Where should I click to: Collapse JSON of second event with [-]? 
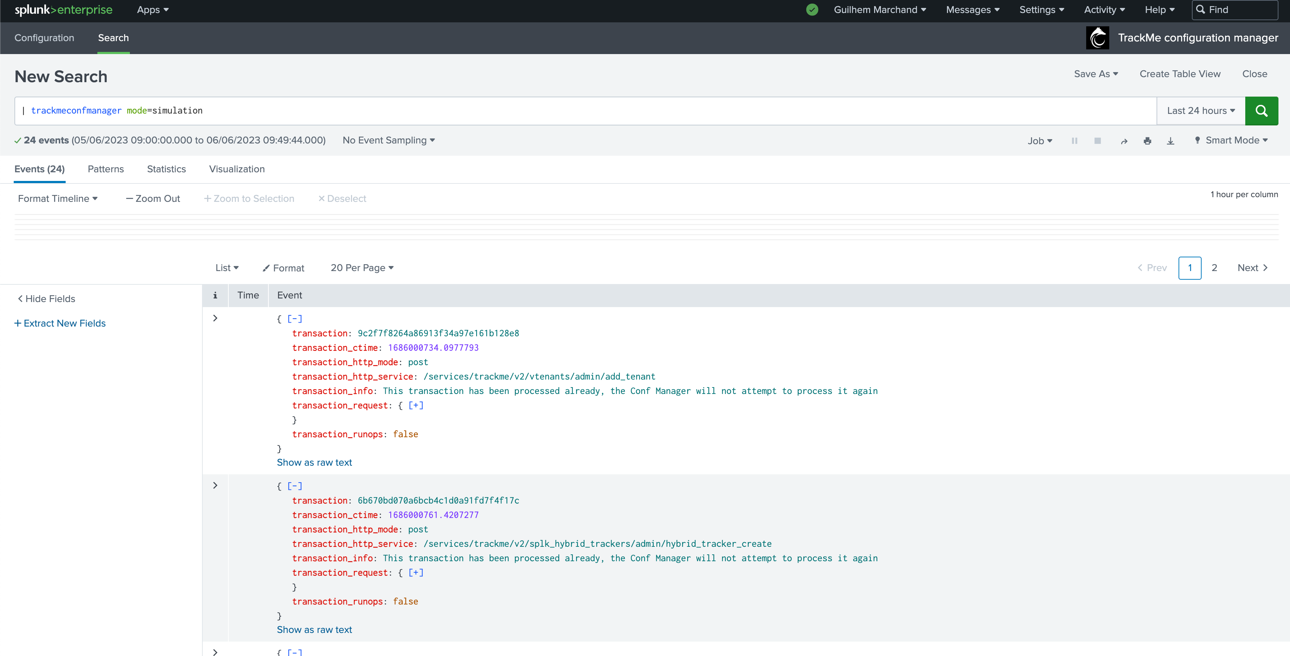(294, 486)
